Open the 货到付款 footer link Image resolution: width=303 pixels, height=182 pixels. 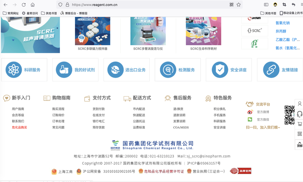[98, 109]
